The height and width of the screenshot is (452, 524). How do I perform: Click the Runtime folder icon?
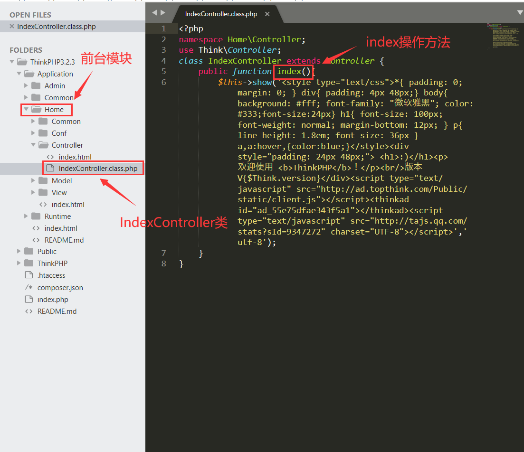click(36, 216)
